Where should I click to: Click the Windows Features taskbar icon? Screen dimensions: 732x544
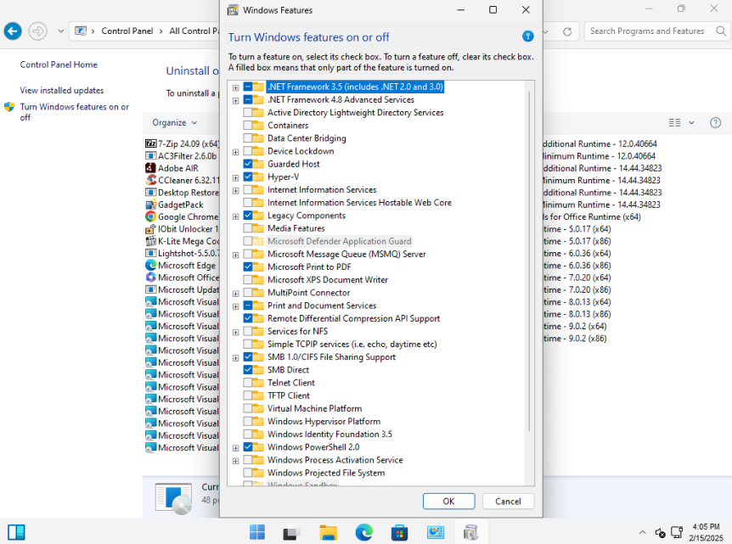[471, 532]
